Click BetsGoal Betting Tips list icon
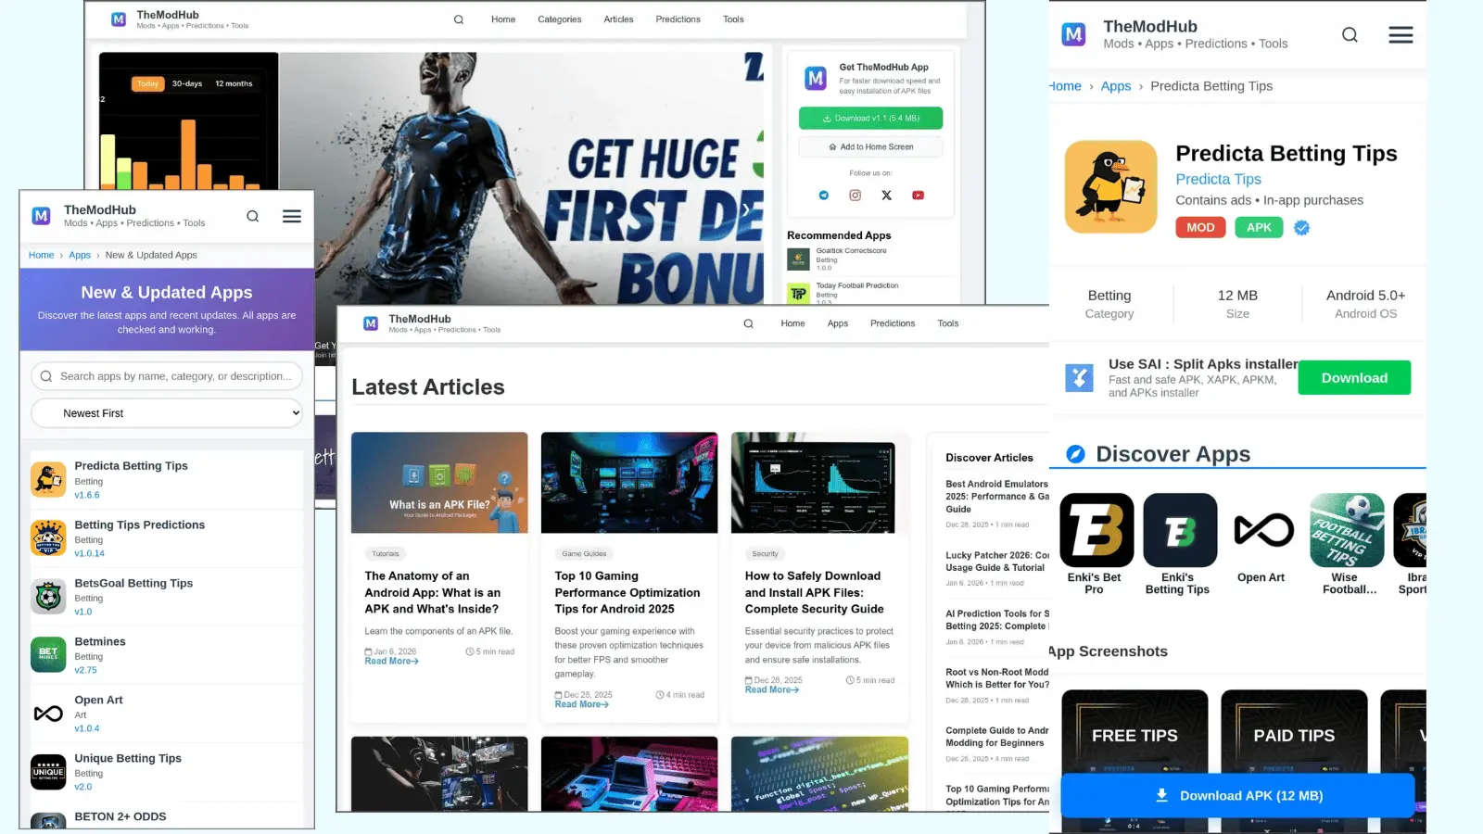This screenshot has height=834, width=1483. [x=48, y=596]
